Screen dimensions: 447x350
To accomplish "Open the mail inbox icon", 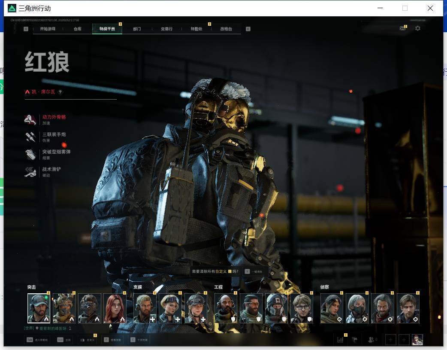I will click(402, 28).
